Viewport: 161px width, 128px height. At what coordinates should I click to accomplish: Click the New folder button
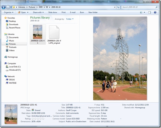coord(93,12)
